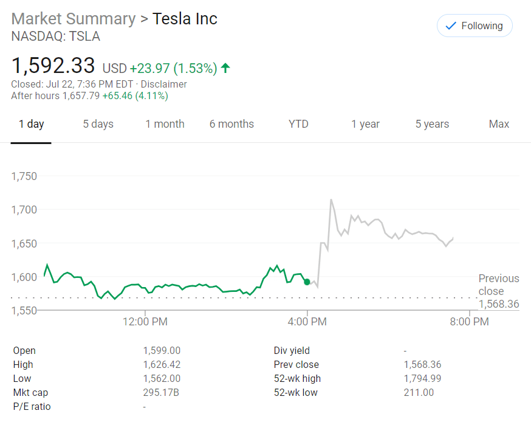The width and height of the screenshot is (531, 433).
Task: Show the 6 months chart range
Action: (x=231, y=124)
